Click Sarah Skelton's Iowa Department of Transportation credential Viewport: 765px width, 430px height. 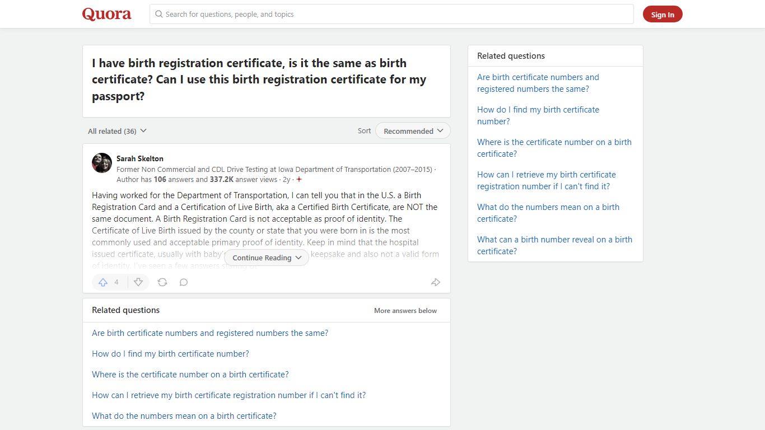click(x=274, y=169)
